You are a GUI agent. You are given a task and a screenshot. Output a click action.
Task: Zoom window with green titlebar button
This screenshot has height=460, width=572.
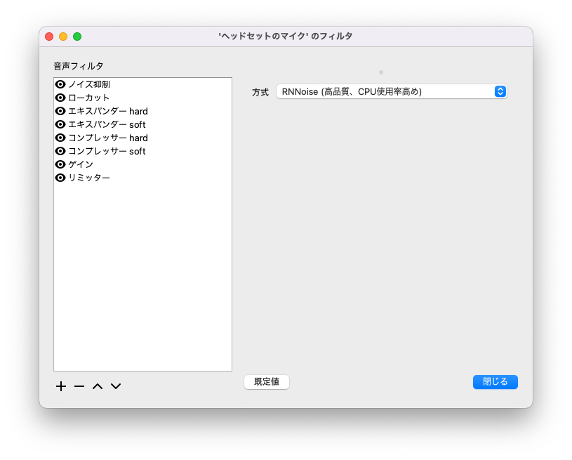click(77, 37)
